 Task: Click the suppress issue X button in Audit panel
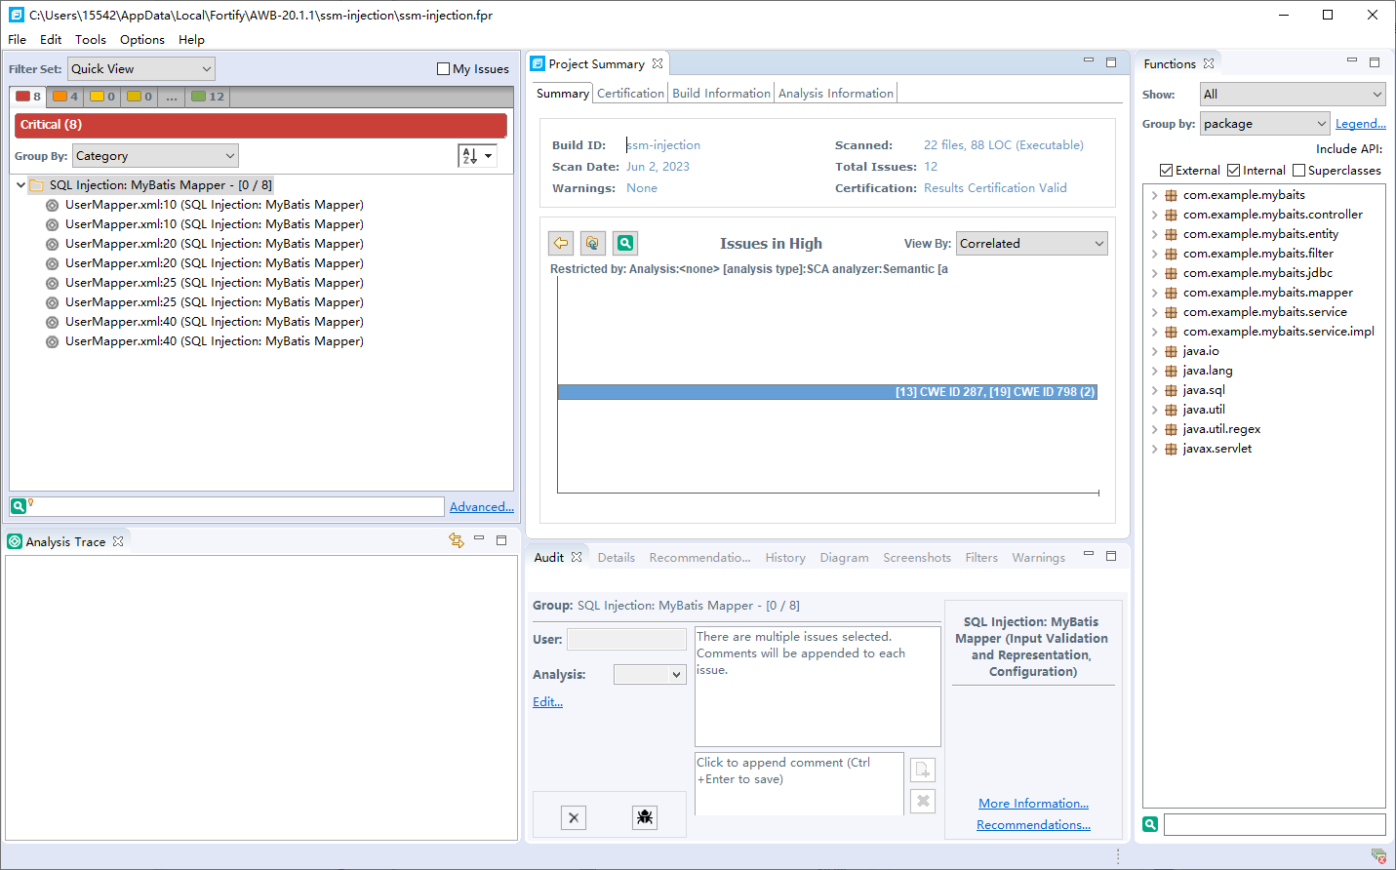[x=574, y=817]
